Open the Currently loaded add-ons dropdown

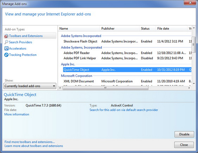tap(30, 86)
